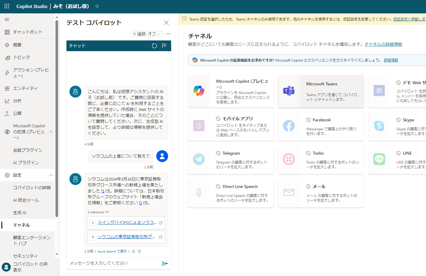Give thumbs down to the answer
The width and height of the screenshot is (426, 276).
pos(139,251)
